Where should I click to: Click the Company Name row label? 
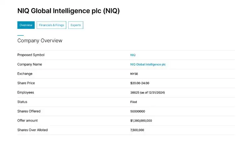[x=30, y=64]
